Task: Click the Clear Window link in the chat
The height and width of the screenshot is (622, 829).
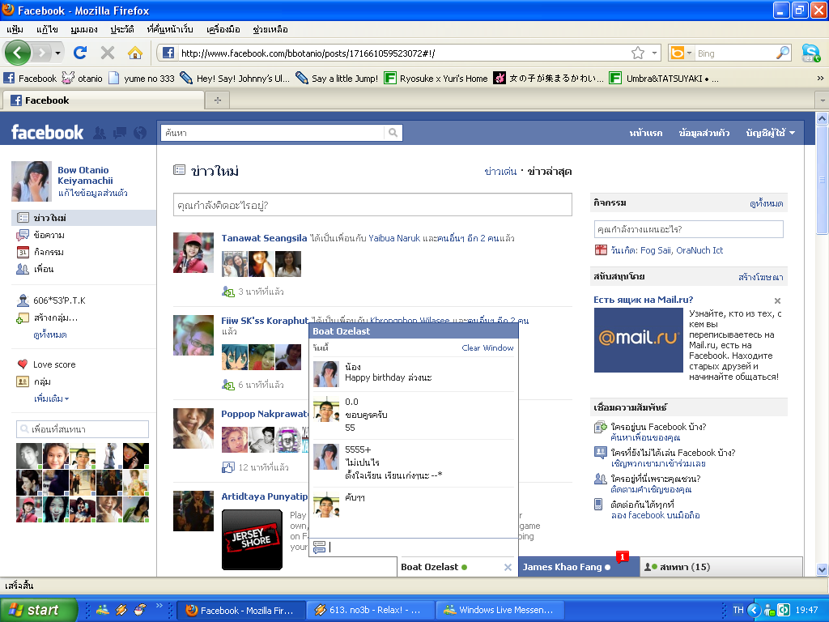Action: click(x=487, y=347)
